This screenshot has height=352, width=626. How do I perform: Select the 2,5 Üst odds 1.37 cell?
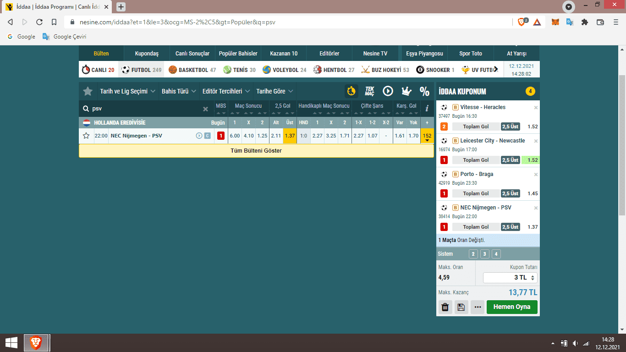pos(290,136)
